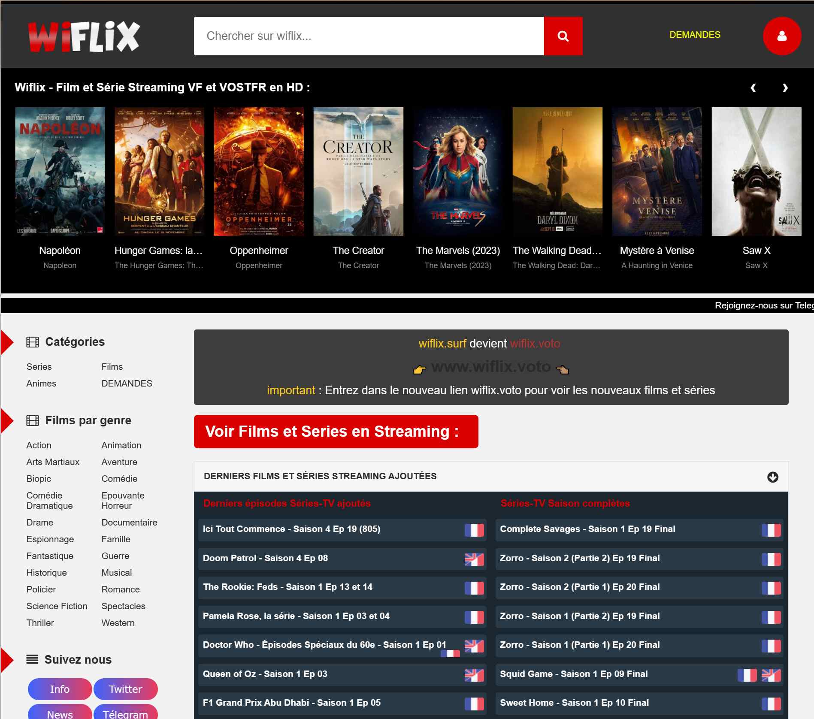The image size is (814, 719).
Task: Click the News social button
Action: (60, 712)
